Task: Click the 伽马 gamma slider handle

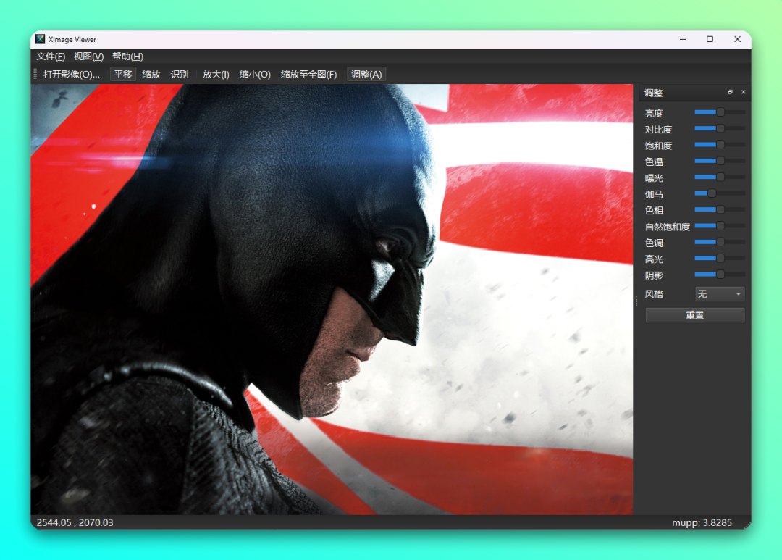Action: (712, 193)
